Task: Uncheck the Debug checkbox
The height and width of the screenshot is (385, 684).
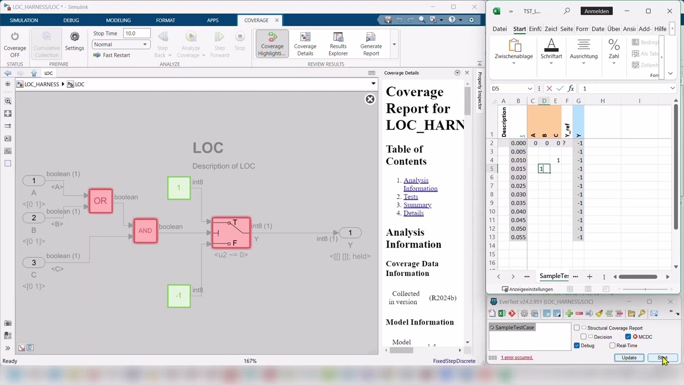Action: pyautogui.click(x=577, y=345)
